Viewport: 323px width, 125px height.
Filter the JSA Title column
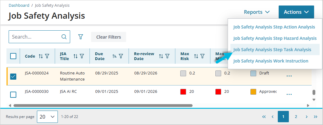tap(82, 56)
